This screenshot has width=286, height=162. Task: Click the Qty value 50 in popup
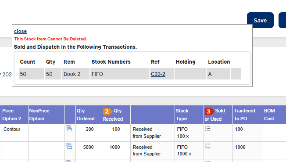53,74
